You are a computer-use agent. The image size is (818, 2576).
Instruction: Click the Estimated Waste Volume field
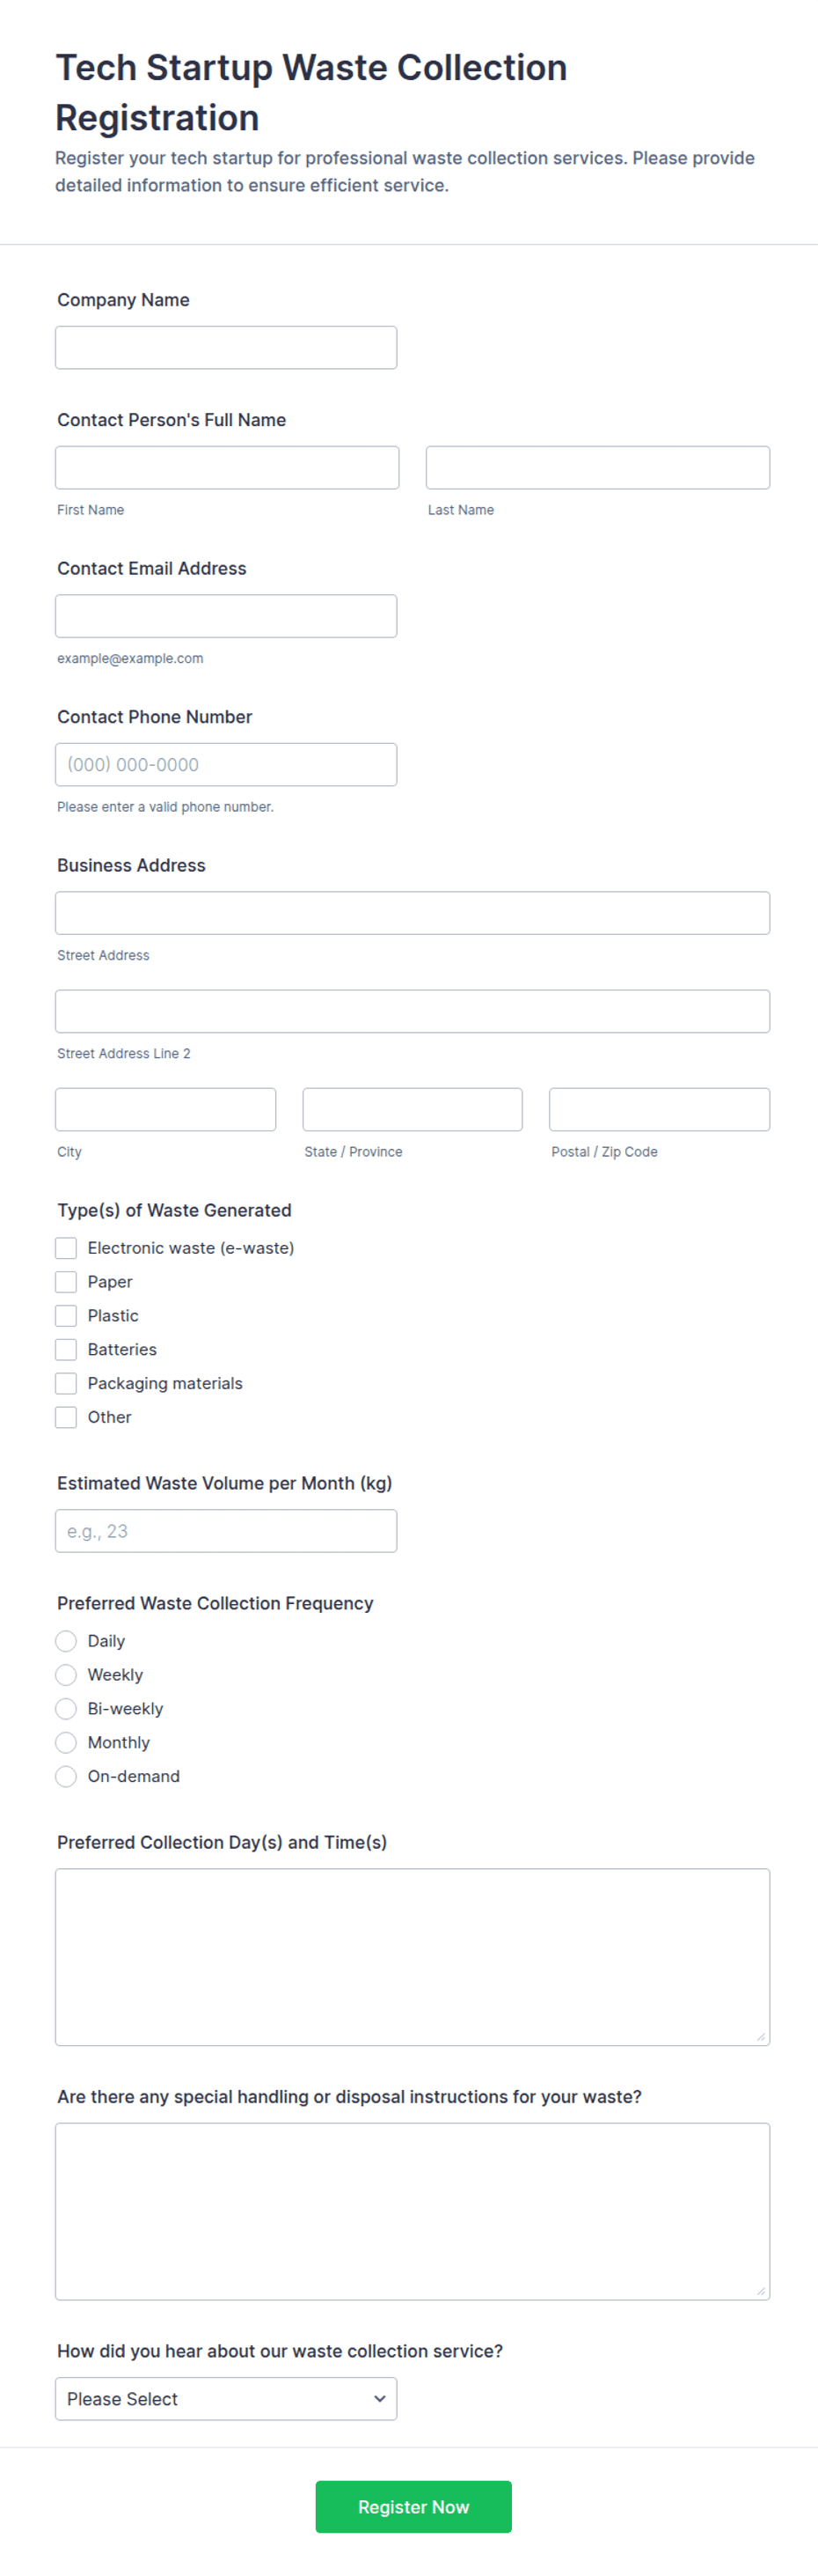click(x=226, y=1531)
